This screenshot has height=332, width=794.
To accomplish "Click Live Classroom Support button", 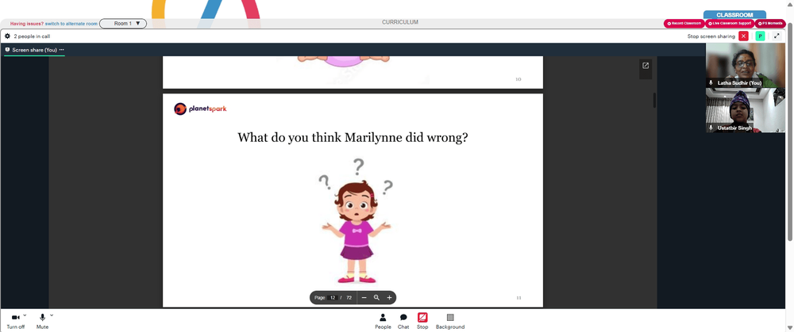I will (x=730, y=23).
